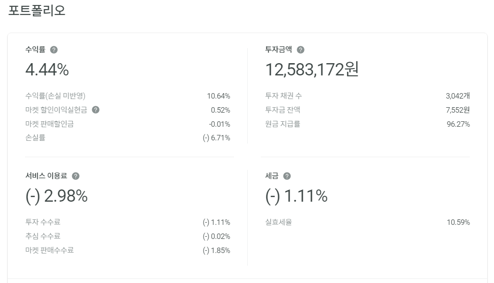Click the 10.64% value
Screen dimensions: 494x283
click(218, 96)
